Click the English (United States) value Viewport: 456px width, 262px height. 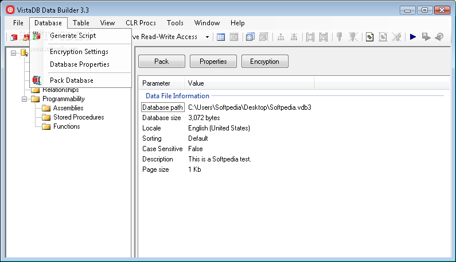point(219,128)
